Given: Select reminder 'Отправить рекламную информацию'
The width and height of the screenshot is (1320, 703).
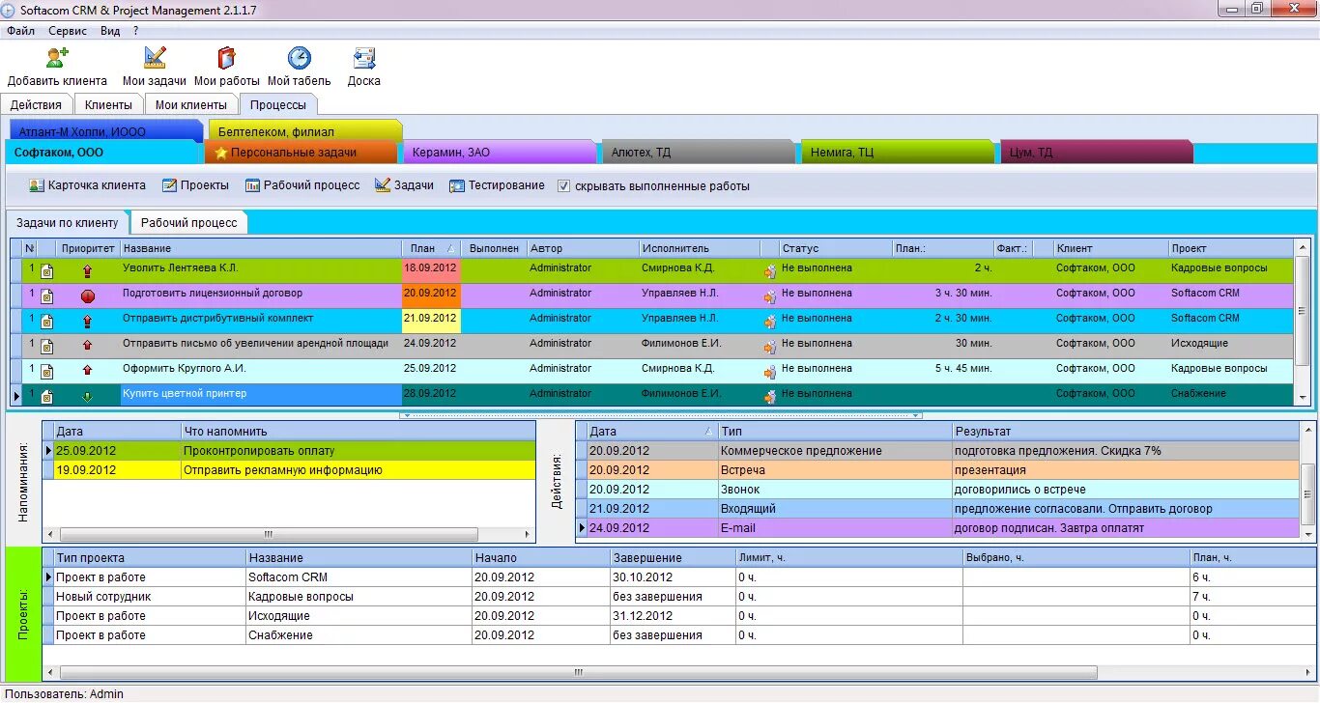Looking at the screenshot, I should click(x=289, y=470).
